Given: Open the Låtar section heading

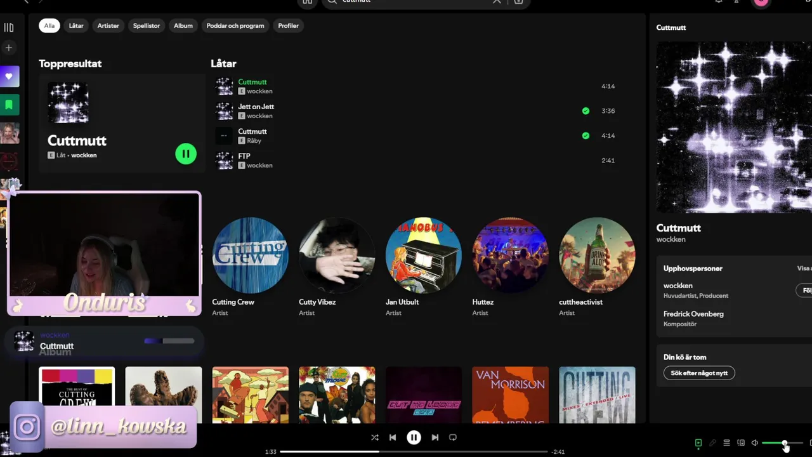Looking at the screenshot, I should 223,63.
